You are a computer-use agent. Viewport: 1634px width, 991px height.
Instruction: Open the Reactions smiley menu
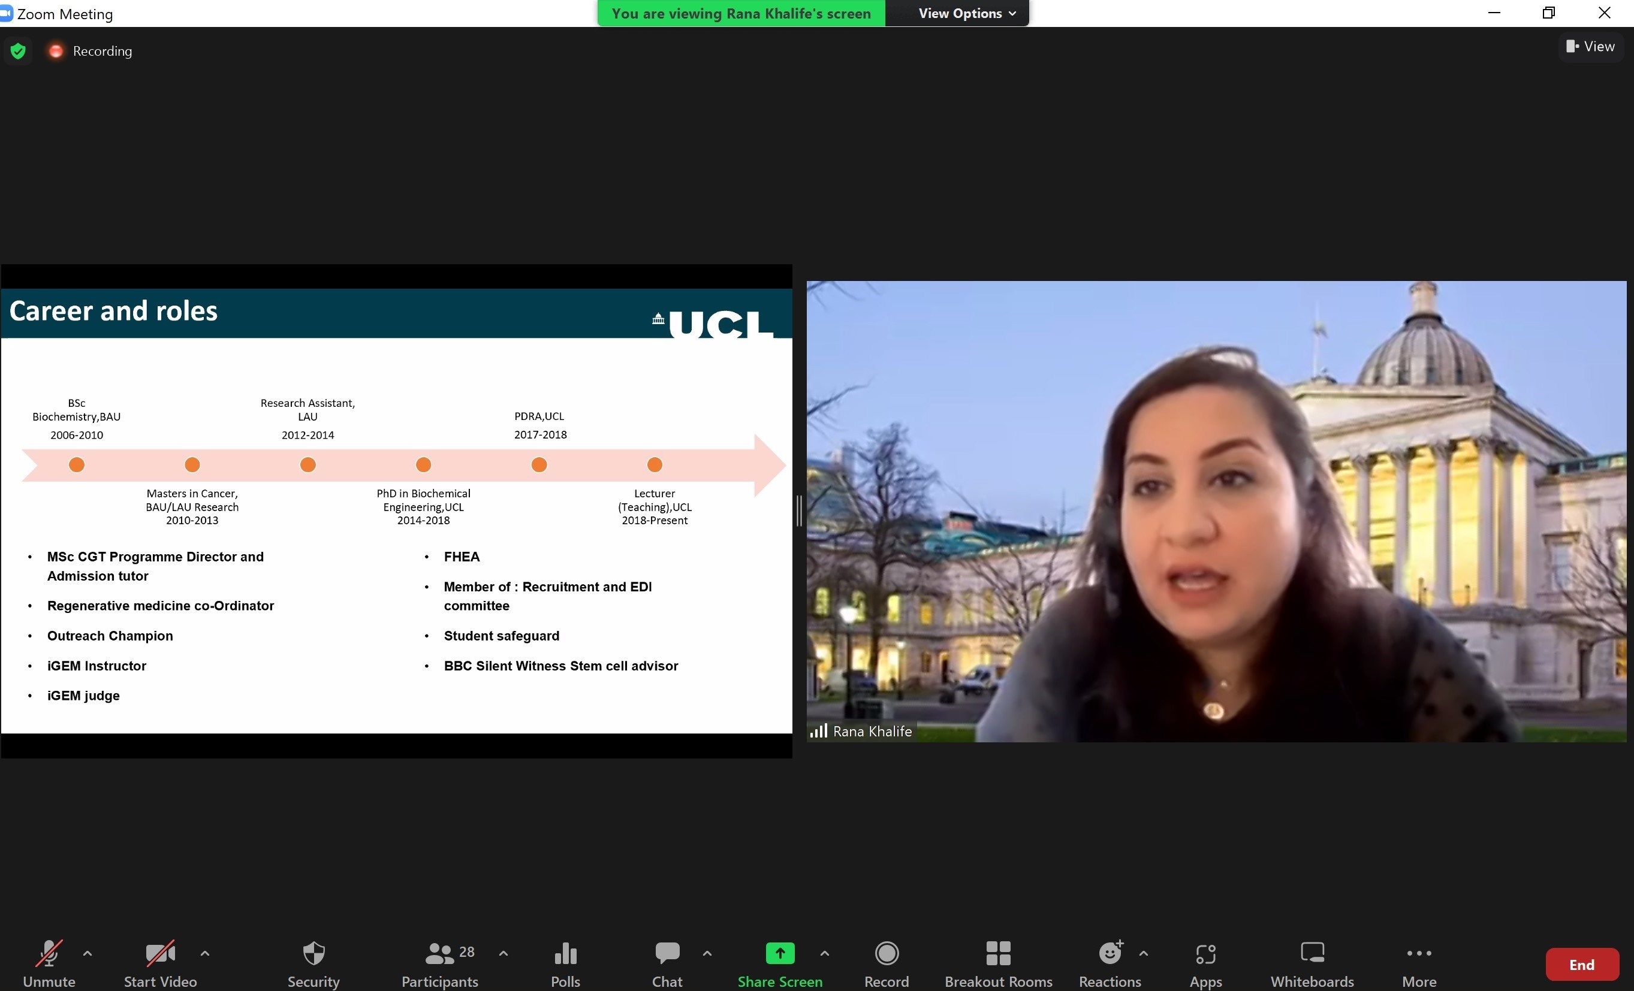click(x=1110, y=964)
